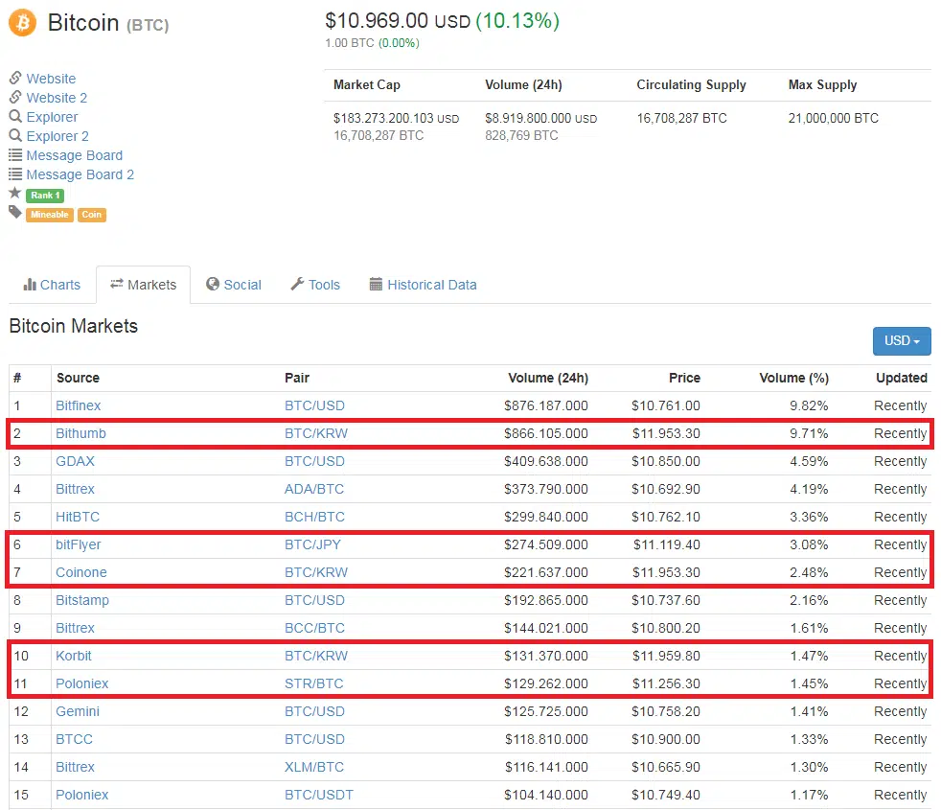Click the calendar icon on Historical Data tab

click(376, 284)
